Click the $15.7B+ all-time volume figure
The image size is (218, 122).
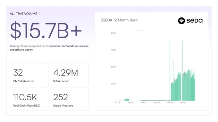46,30
